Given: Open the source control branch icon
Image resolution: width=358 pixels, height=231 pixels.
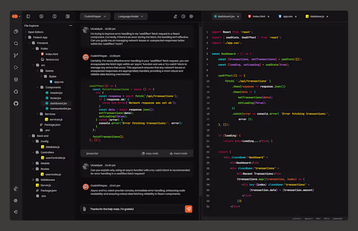Looking at the screenshot, I should [x=16, y=56].
